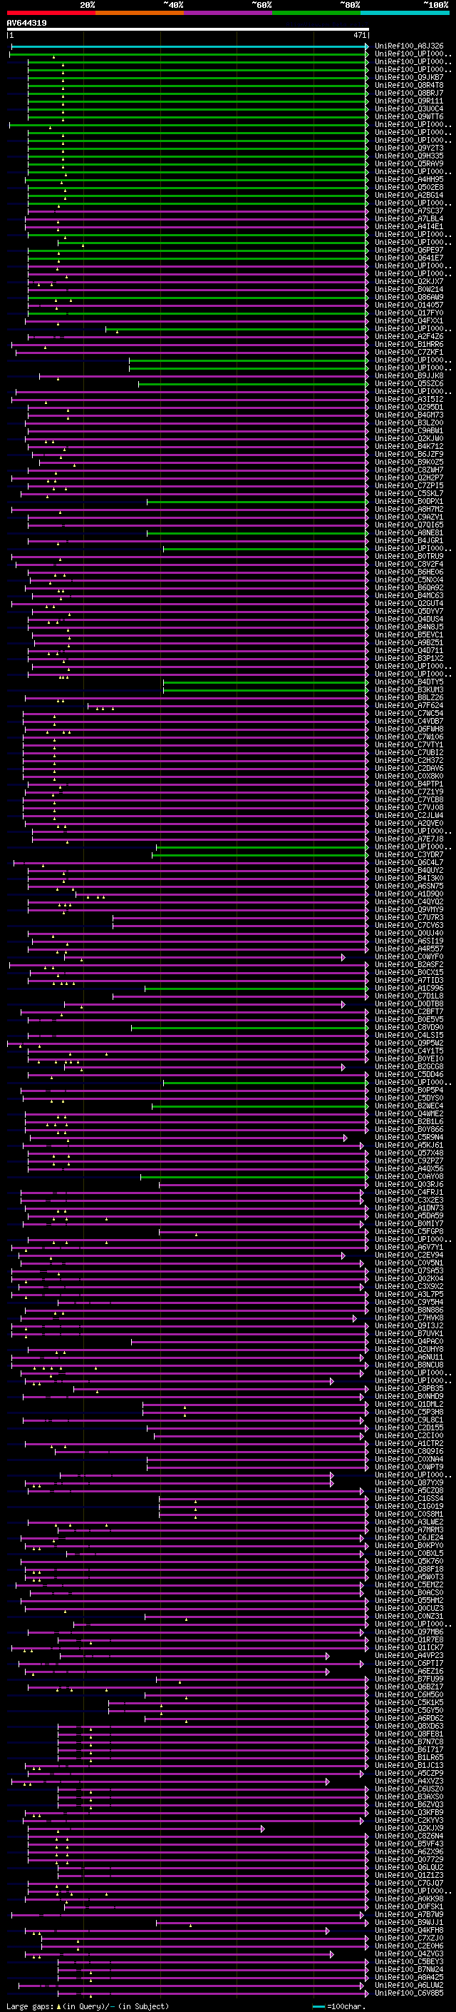The height and width of the screenshot is (2012, 456).
Task: Click the cyan ~100% identity legend segment
Action: point(405,13)
